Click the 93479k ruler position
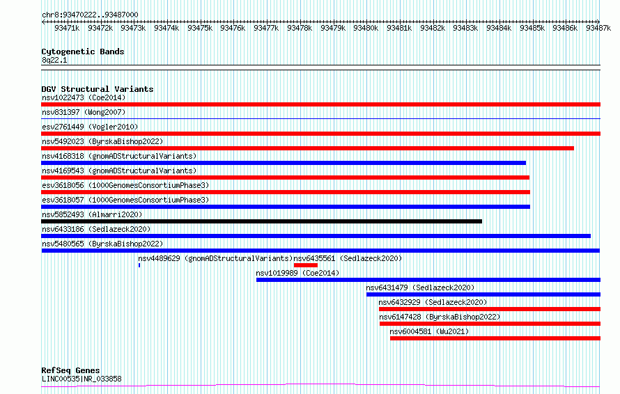Image resolution: width=620 pixels, height=394 pixels. click(x=333, y=28)
